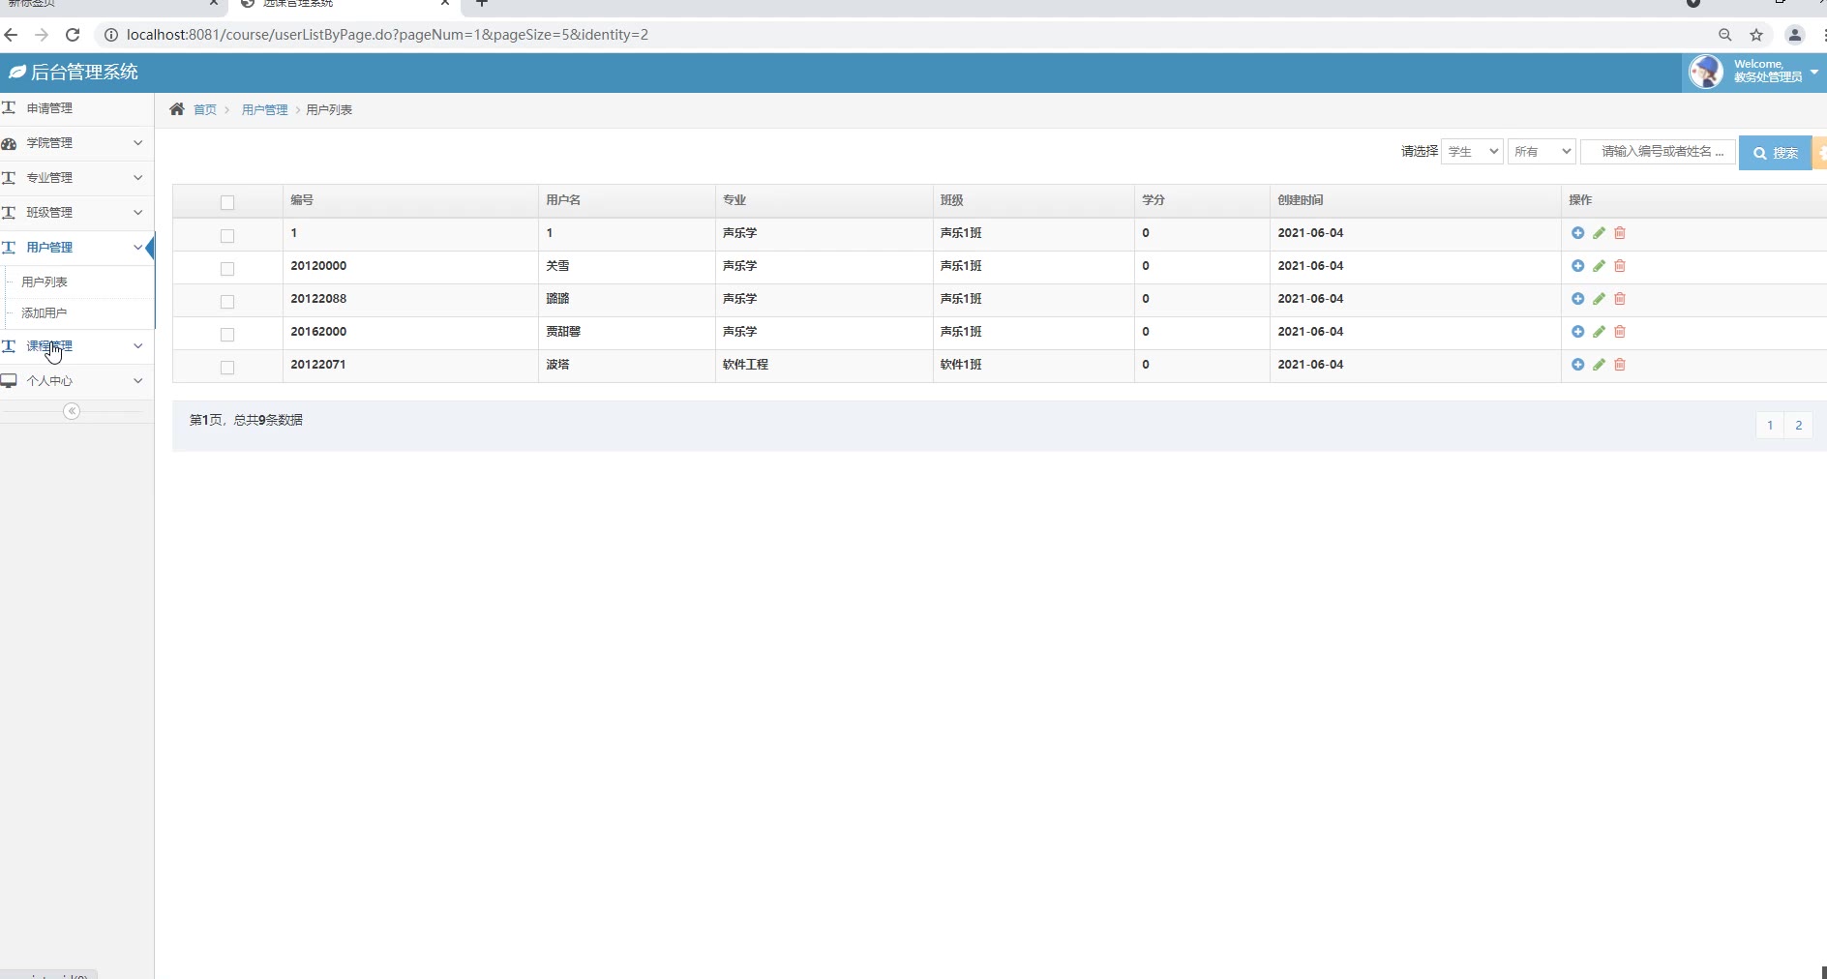Click the 用户管理 breadcrumb link
1827x979 pixels.
click(265, 110)
